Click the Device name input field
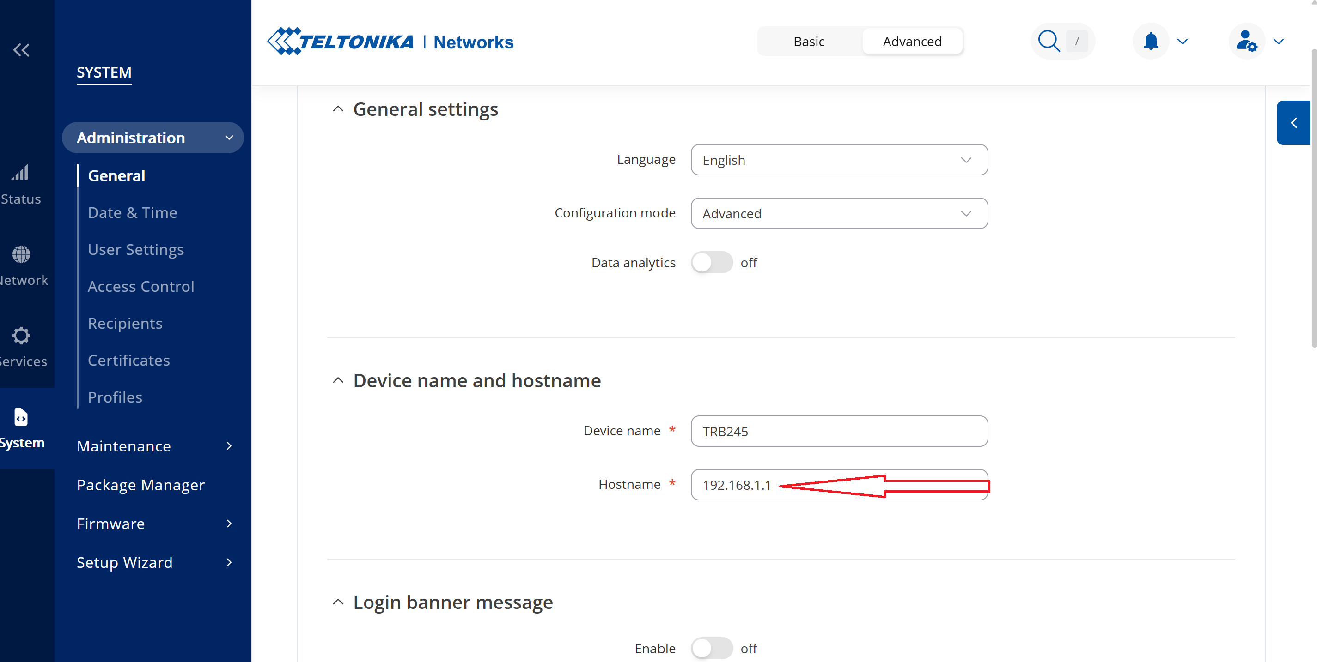 click(x=839, y=431)
